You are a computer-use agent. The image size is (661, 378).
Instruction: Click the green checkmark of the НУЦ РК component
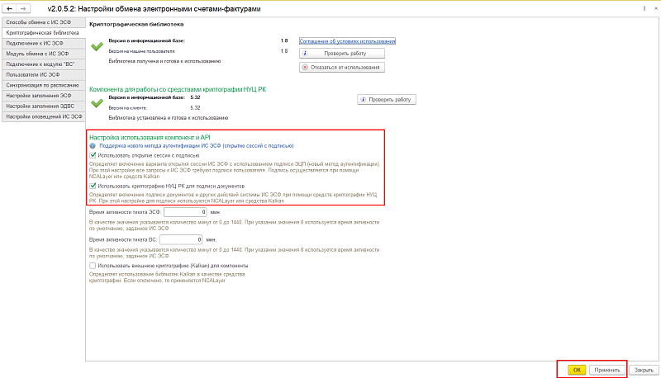click(97, 103)
